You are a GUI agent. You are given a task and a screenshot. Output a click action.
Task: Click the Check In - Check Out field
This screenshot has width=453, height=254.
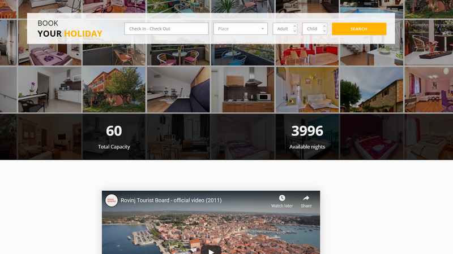166,29
